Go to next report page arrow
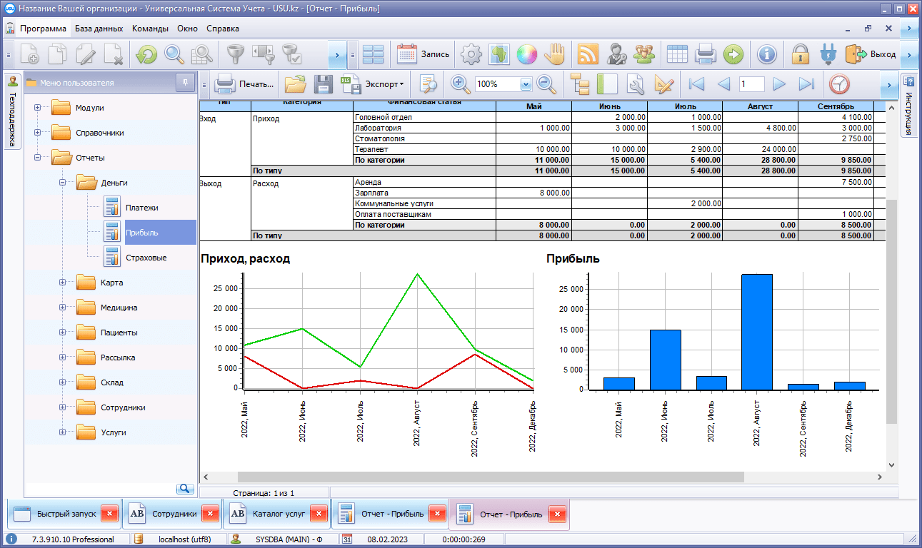922x548 pixels. 779,84
